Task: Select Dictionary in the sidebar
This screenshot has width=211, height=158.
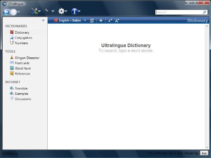Action: coord(22,32)
